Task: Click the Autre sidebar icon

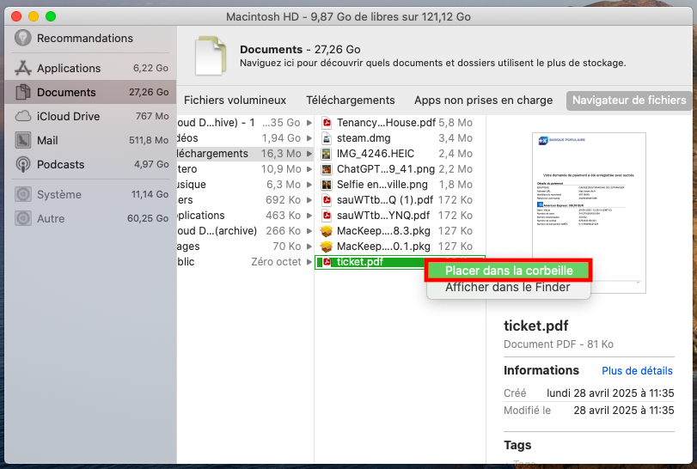Action: coord(23,218)
